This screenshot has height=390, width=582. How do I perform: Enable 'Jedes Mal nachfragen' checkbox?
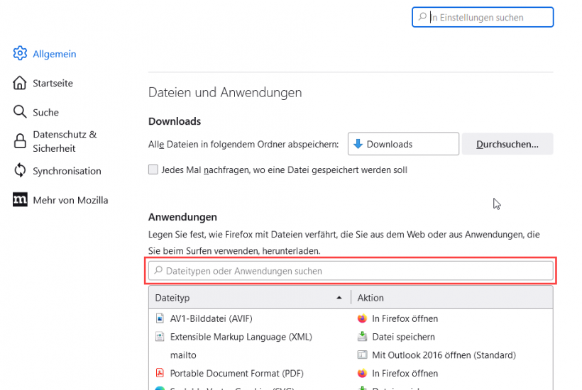(153, 169)
